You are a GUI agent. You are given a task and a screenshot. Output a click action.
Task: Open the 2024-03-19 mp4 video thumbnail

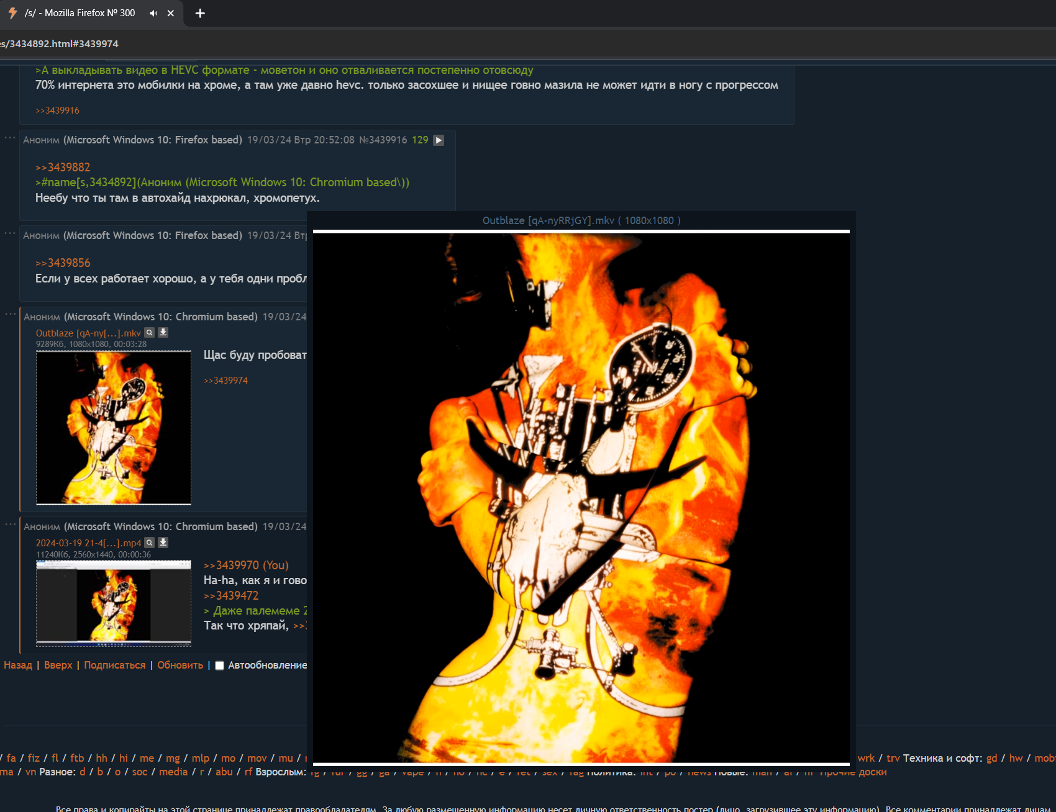[x=114, y=603]
